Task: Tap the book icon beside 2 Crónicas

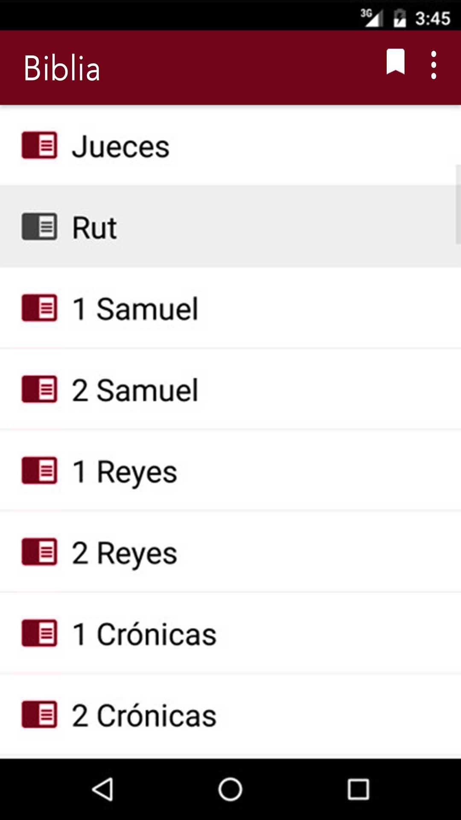Action: [39, 715]
